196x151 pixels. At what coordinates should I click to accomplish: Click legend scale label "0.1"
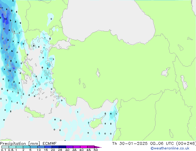(3, 150)
